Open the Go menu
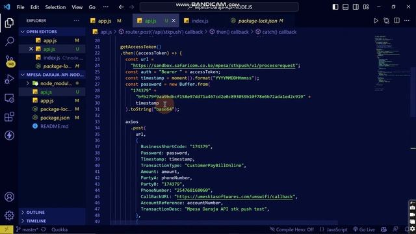 coord(92,7)
